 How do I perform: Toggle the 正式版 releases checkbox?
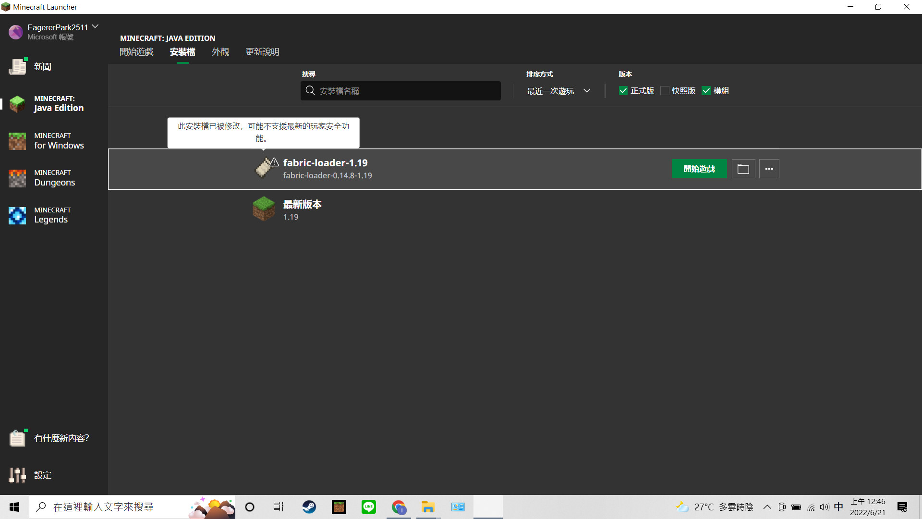pyautogui.click(x=623, y=90)
